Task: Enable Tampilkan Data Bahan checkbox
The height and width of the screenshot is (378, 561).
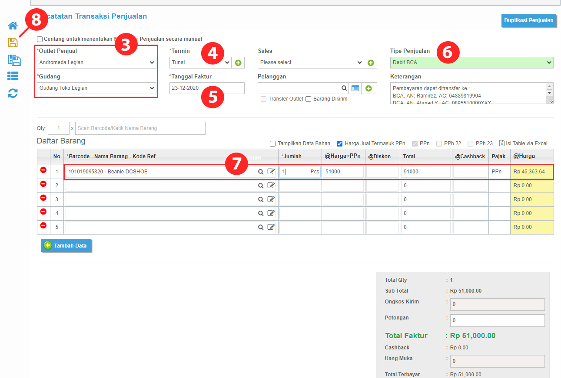Action: [x=272, y=143]
